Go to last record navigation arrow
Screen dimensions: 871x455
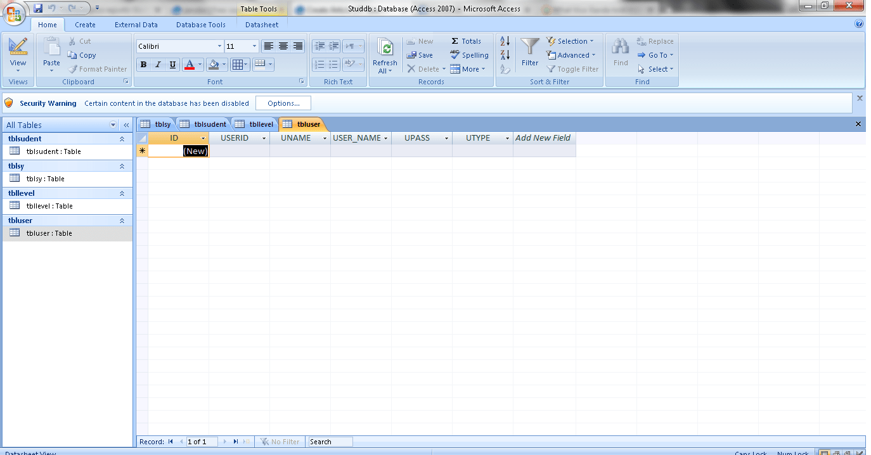(235, 442)
